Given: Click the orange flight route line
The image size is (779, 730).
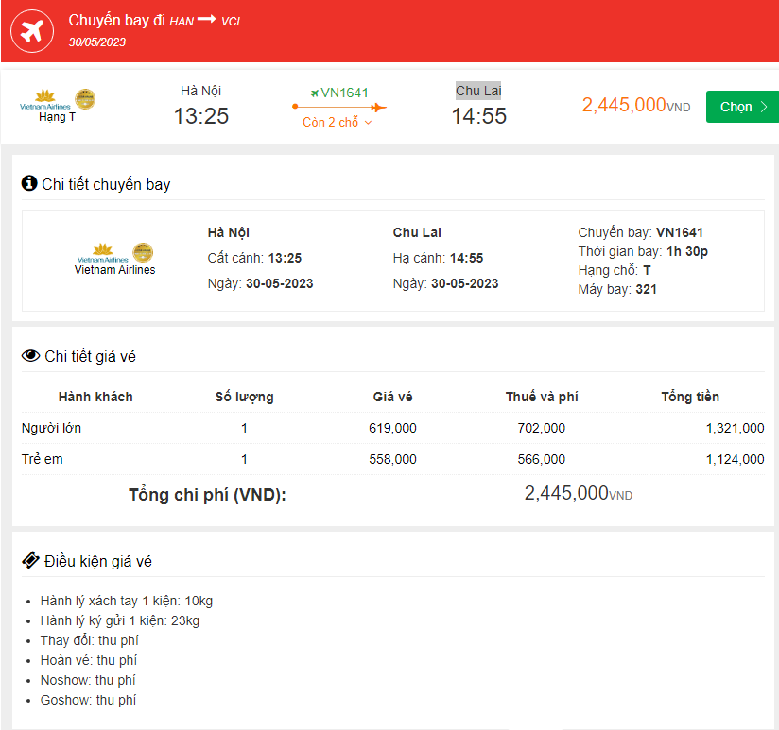Looking at the screenshot, I should click(x=338, y=107).
